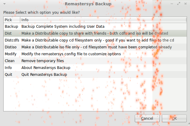
Task: Choose the Distcdfs filesystem-only option
Action: [12, 40]
